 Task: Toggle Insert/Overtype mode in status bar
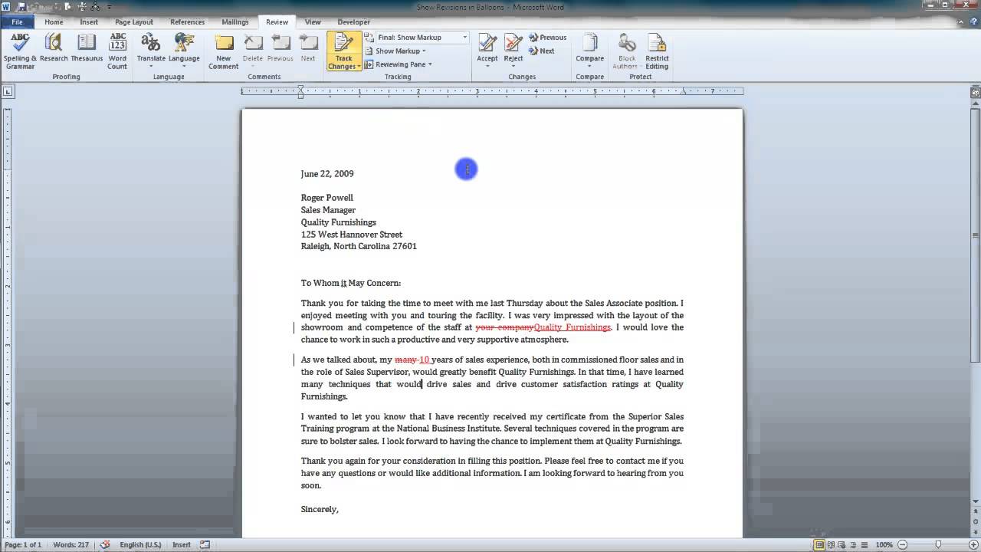pos(182,544)
